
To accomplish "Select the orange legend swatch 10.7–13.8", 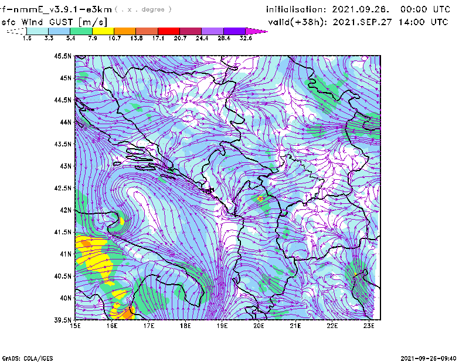I will (x=125, y=31).
